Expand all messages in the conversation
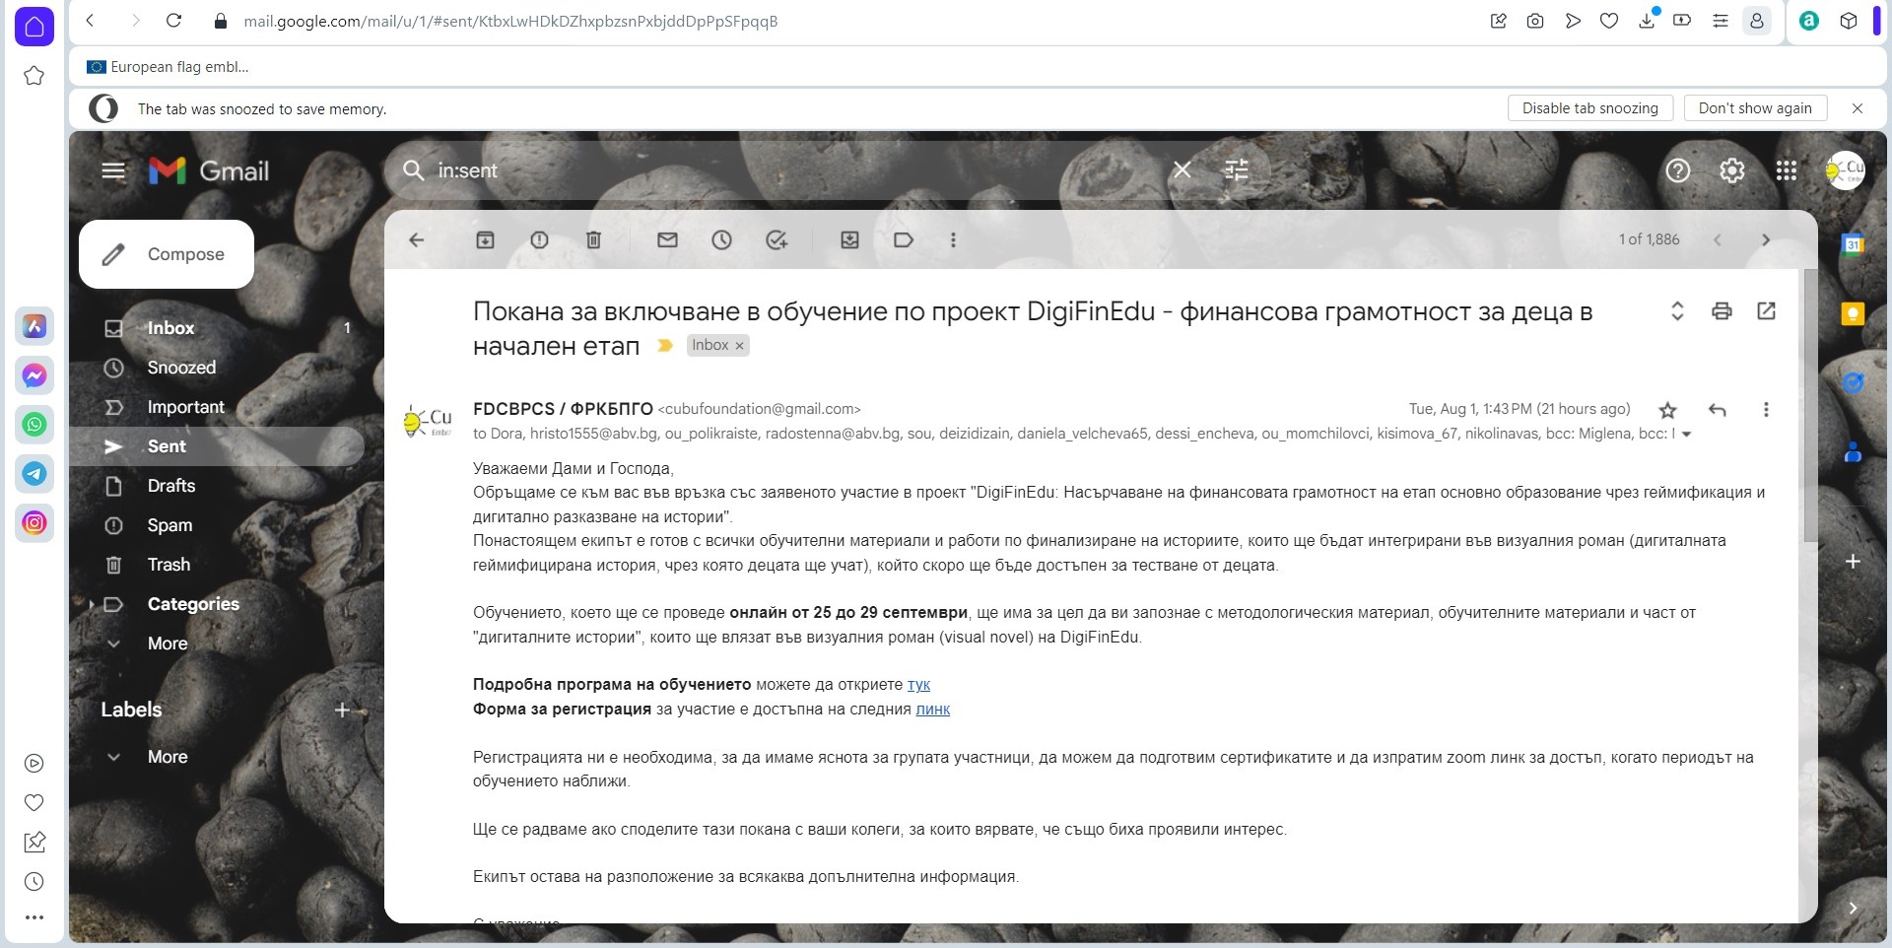 tap(1677, 311)
